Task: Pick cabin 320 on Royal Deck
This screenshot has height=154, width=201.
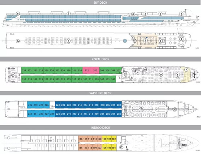Action: pos(63,70)
